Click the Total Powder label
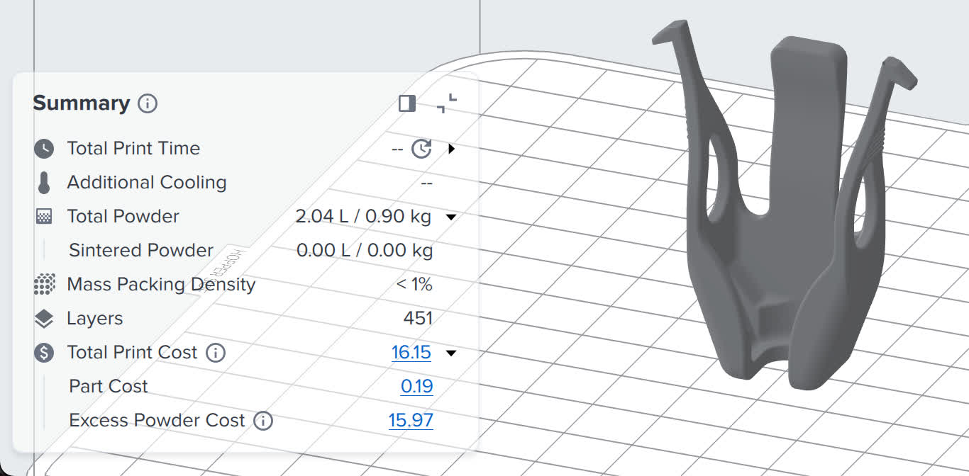The height and width of the screenshot is (476, 969). [x=123, y=216]
